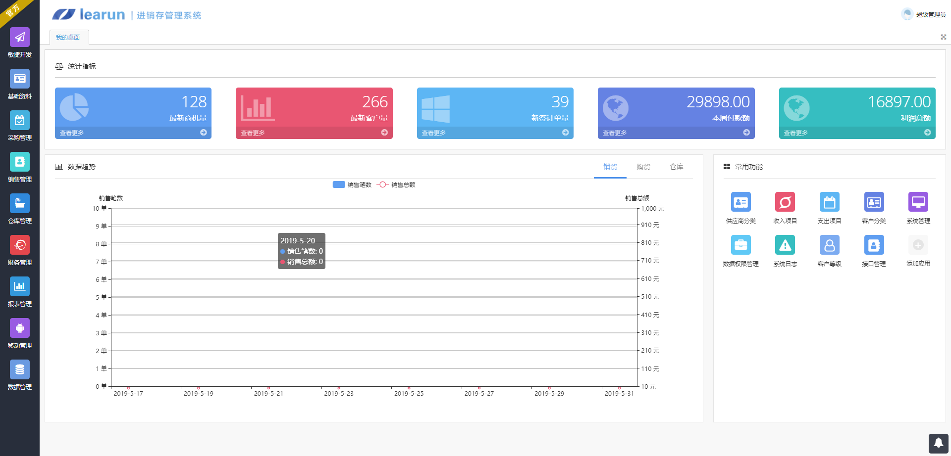Click the 添加应用 plus icon
The height and width of the screenshot is (456, 951).
tap(918, 245)
